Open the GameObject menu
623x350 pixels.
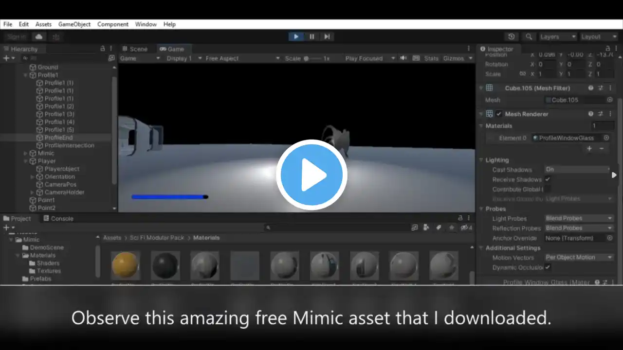(74, 24)
